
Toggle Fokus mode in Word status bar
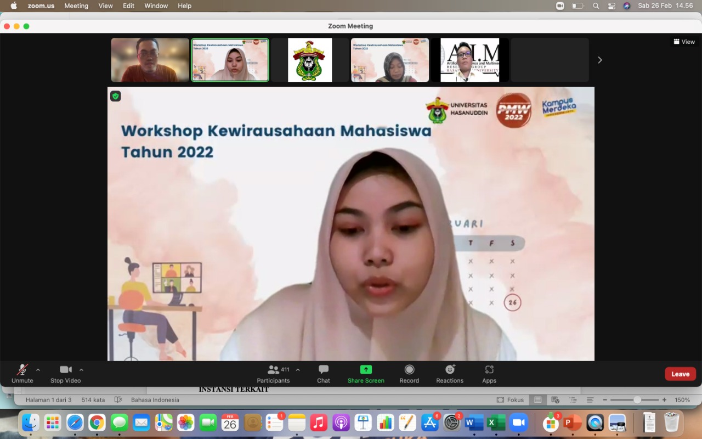[510, 400]
